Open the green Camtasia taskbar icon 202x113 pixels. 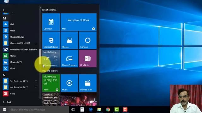click(x=116, y=110)
